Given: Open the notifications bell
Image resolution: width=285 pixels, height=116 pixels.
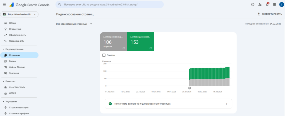Looking at the screenshot, I should (267, 5).
